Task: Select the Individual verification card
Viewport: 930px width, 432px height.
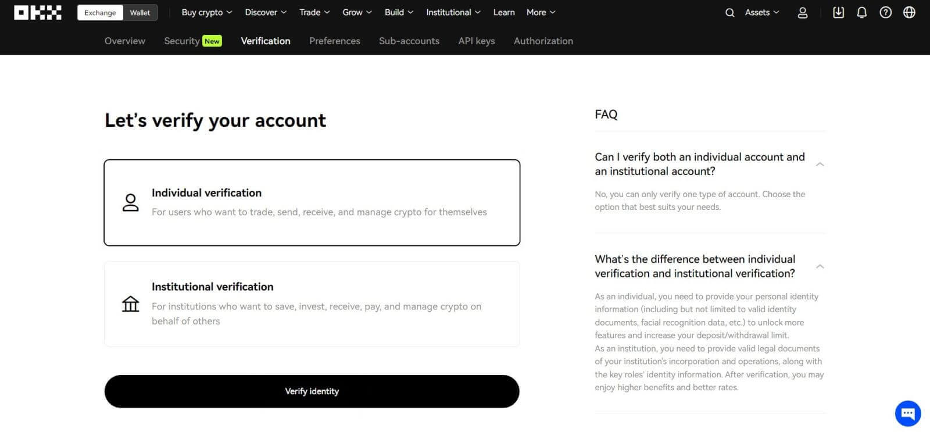Action: [312, 202]
